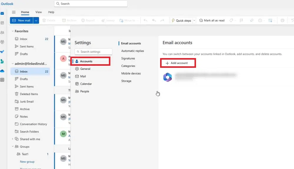Expand the Shared with me folder
This screenshot has height=169, width=294.
[x=13, y=139]
